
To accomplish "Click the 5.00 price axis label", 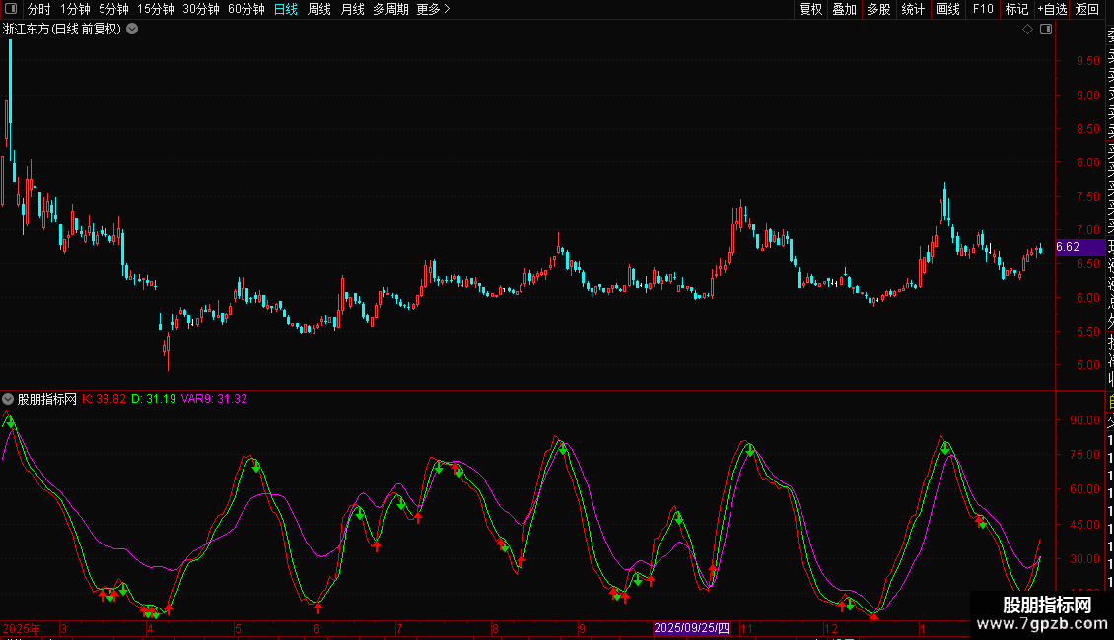I will pos(1087,365).
